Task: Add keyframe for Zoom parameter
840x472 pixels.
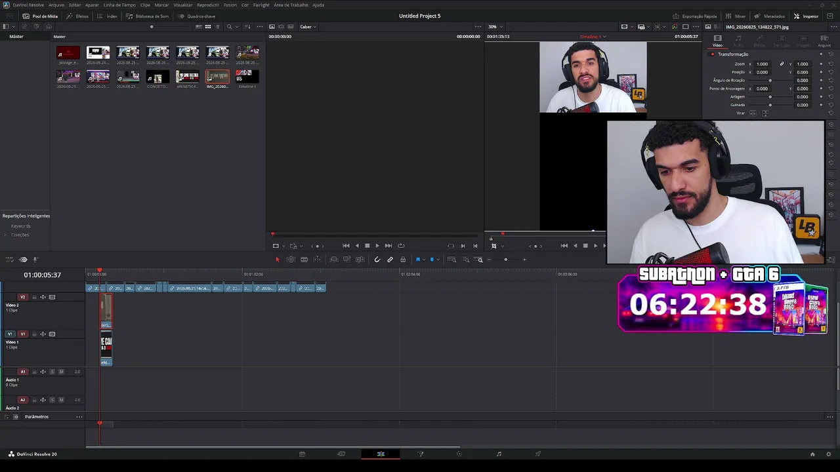Action: [821, 64]
